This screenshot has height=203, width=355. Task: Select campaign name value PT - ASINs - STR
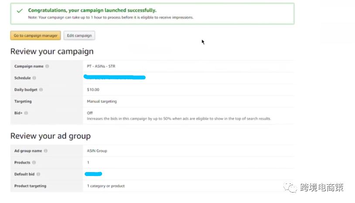pos(101,66)
